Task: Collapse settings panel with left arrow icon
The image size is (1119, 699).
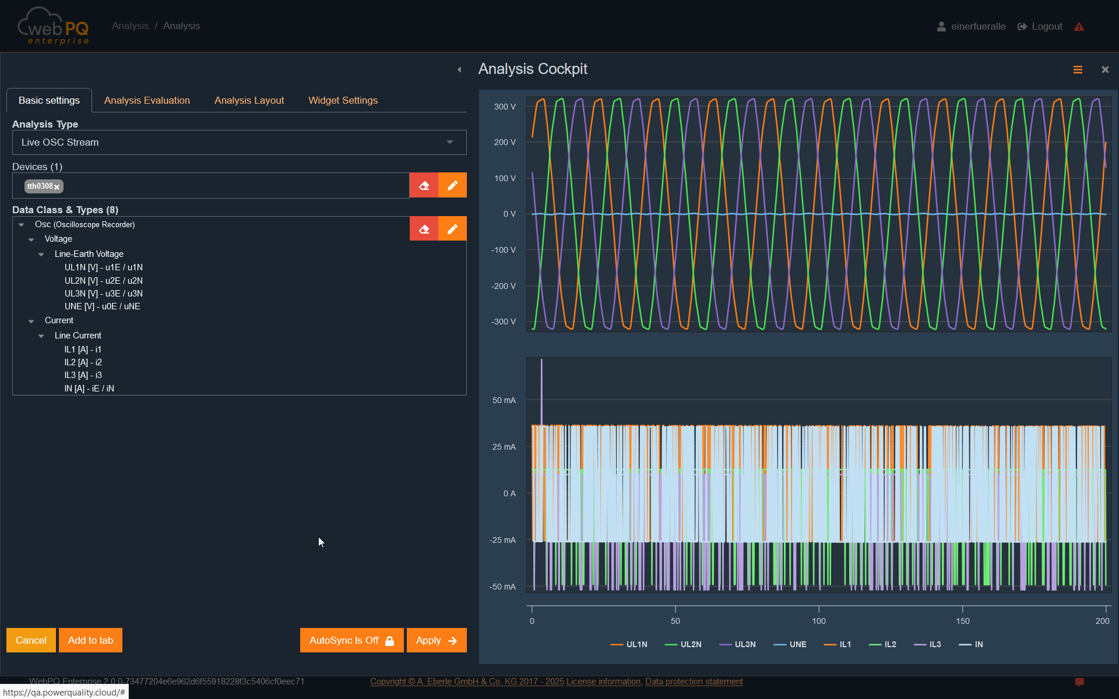Action: 459,70
